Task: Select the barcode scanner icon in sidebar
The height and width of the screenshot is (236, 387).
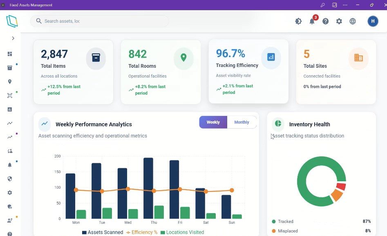Action: point(10,96)
